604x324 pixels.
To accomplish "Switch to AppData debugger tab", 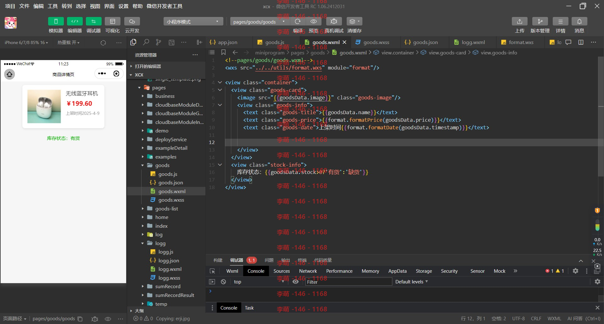I will click(397, 271).
